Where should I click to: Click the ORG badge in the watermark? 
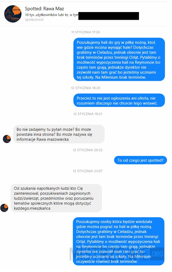[157, 254]
